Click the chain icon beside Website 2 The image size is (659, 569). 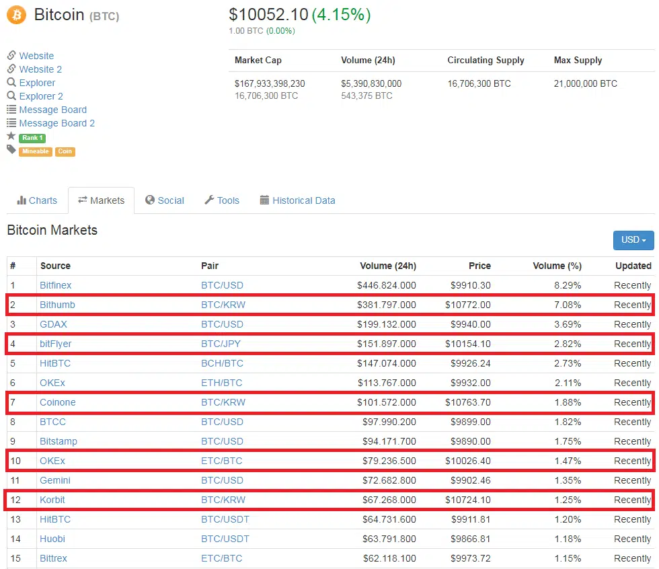click(11, 69)
